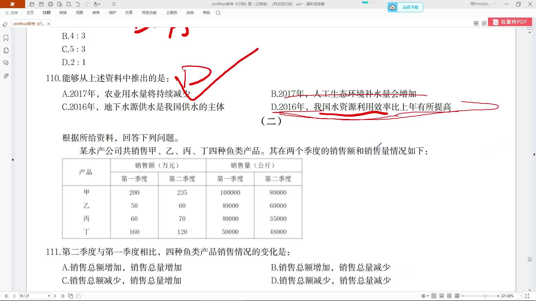Open the 转换 ribbon tab
The width and height of the screenshot is (536, 301).
pos(63,13)
